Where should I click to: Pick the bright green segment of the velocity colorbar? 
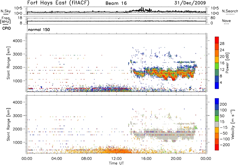click(x=217, y=119)
